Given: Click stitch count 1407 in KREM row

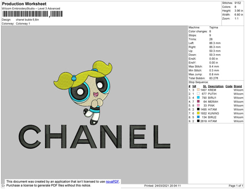Looking at the screenshot, I should coord(204,90).
